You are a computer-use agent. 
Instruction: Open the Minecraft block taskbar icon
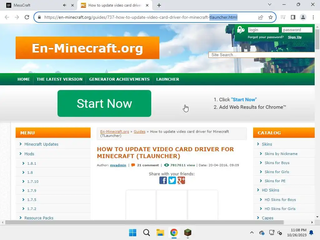187,232
